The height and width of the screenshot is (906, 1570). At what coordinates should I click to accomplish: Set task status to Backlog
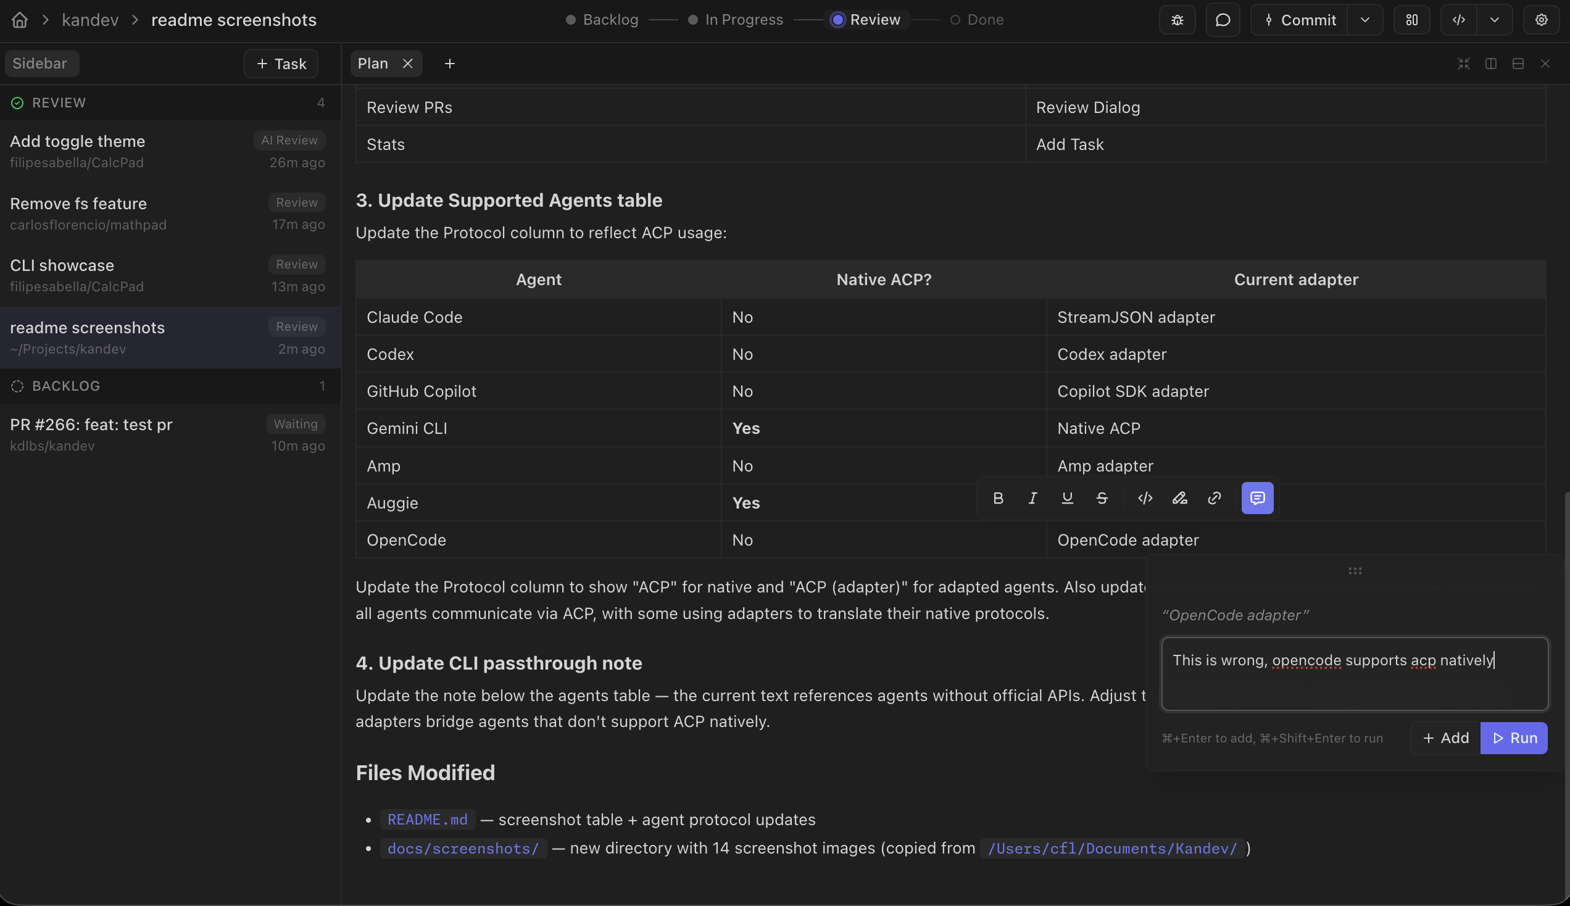(602, 20)
